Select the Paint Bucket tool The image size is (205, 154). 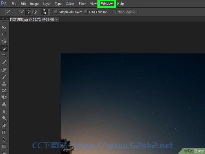tap(4, 104)
